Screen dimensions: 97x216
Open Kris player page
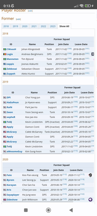point(9,190)
